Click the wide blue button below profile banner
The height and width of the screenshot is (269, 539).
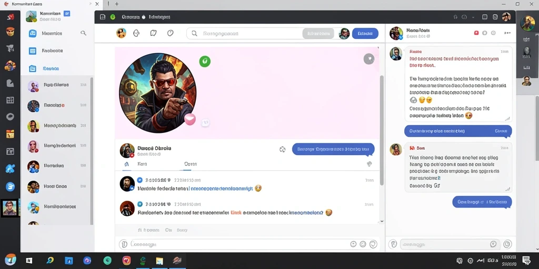333,149
